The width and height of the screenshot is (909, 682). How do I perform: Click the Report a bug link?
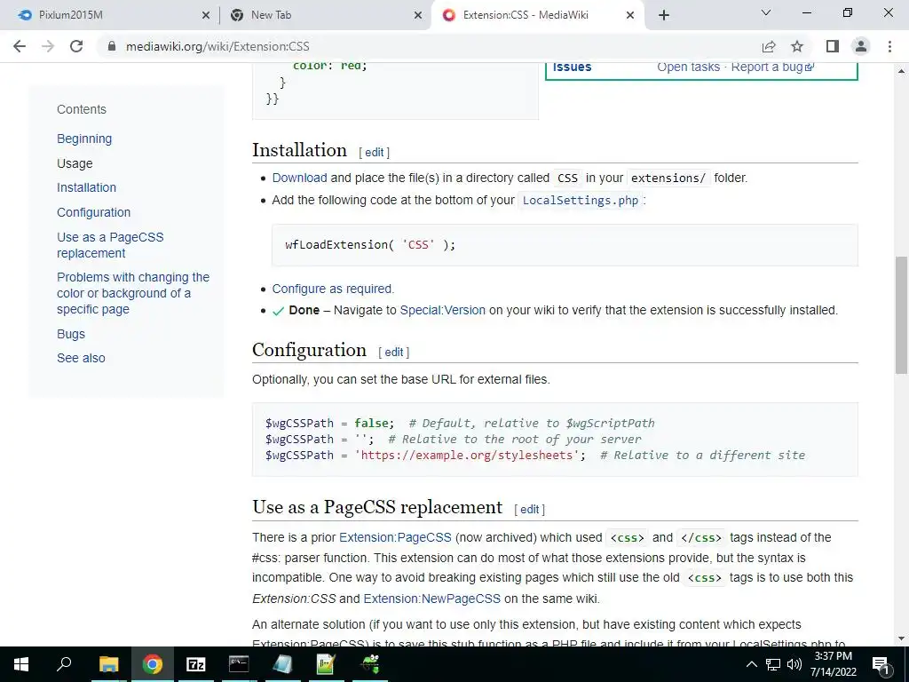pyautogui.click(x=772, y=67)
